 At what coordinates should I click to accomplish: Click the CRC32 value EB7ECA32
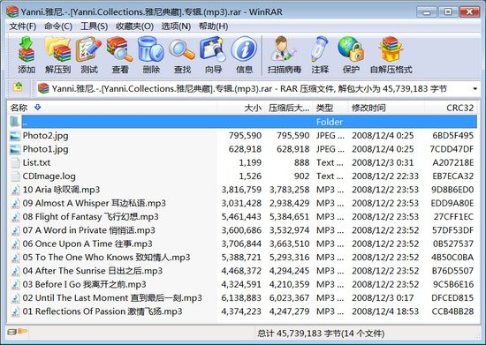[x=452, y=176]
